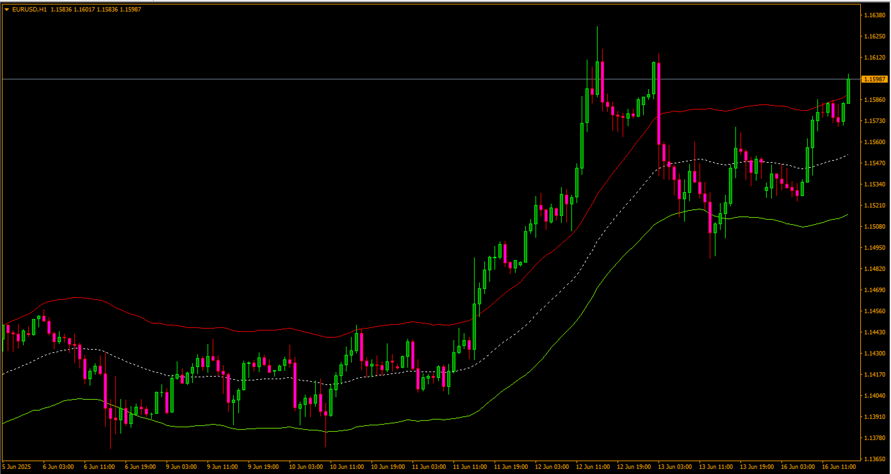Screen dimensions: 891x474
Task: Click the 1.15080 price axis label
Action: [x=874, y=226]
